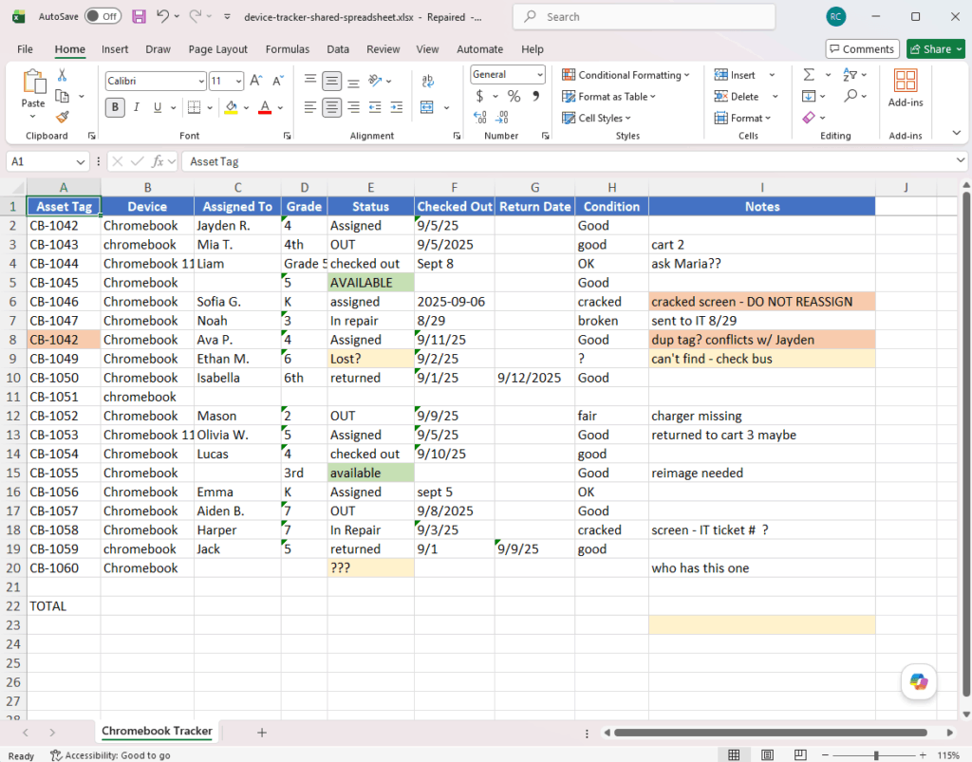972x762 pixels.
Task: Click the Undo arrow icon
Action: [x=162, y=17]
